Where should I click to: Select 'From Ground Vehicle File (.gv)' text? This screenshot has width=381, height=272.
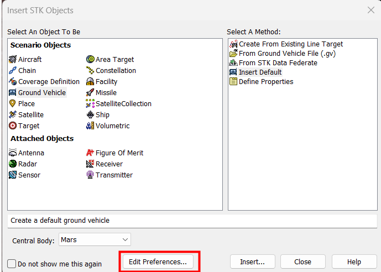pos(287,54)
